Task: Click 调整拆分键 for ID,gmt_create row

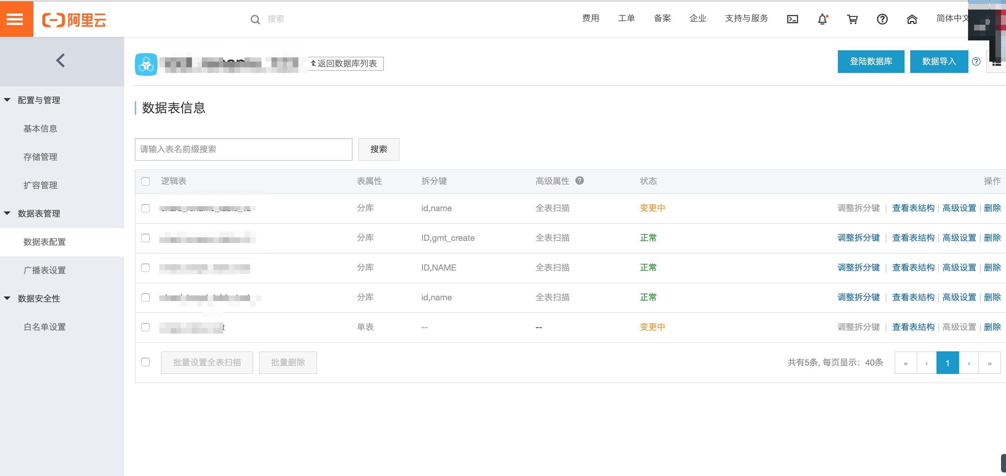Action: [858, 238]
